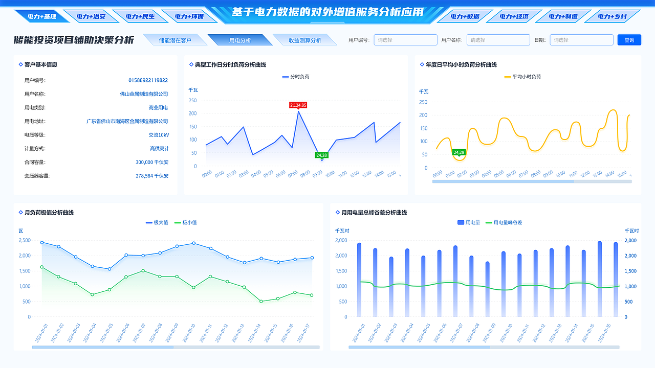Click the zoom slider under 月负荷极值 chart
The image size is (655, 368).
[x=176, y=347]
